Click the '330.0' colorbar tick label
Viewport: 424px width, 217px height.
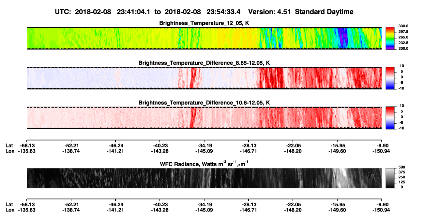pyautogui.click(x=403, y=26)
